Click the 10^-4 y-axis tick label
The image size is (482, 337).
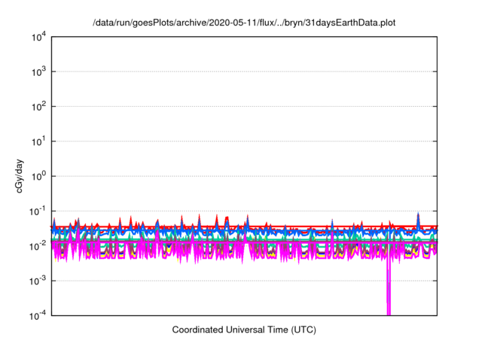[x=38, y=316]
